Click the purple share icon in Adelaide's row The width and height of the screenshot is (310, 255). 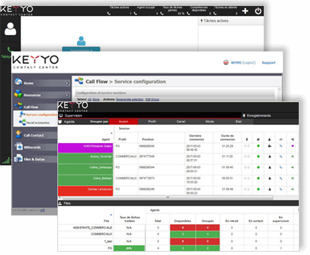click(x=292, y=146)
